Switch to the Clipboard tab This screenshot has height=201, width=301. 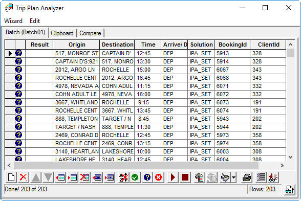click(x=62, y=33)
